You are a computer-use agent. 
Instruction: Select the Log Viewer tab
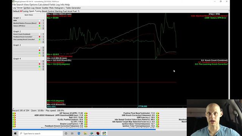click(18, 8)
